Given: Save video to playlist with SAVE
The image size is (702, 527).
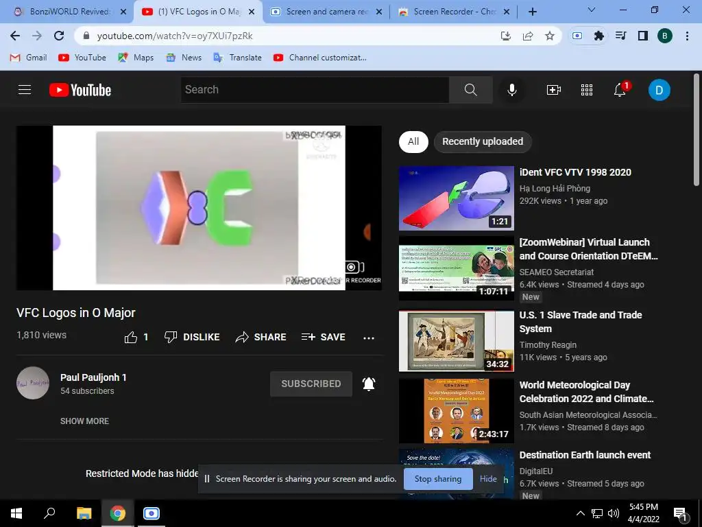Looking at the screenshot, I should point(324,337).
